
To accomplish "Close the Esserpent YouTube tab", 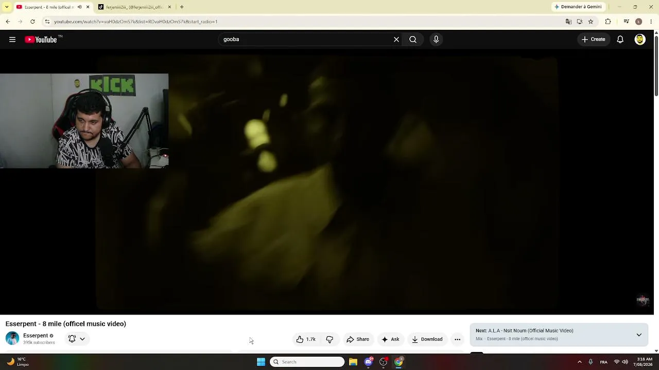I will pyautogui.click(x=88, y=7).
